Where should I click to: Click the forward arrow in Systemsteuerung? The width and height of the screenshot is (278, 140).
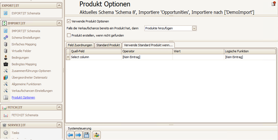click(78, 135)
